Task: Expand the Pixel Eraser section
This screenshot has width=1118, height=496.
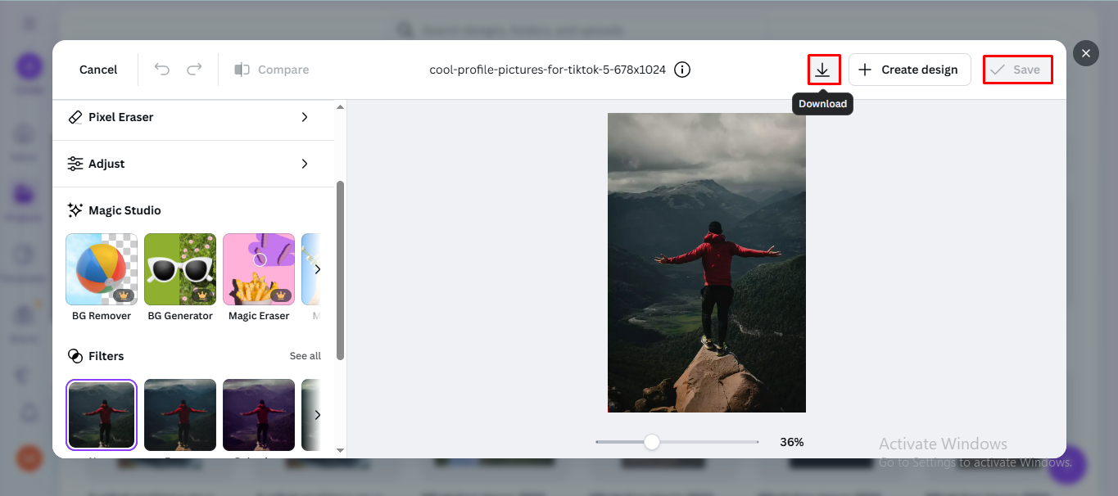Action: [x=193, y=117]
